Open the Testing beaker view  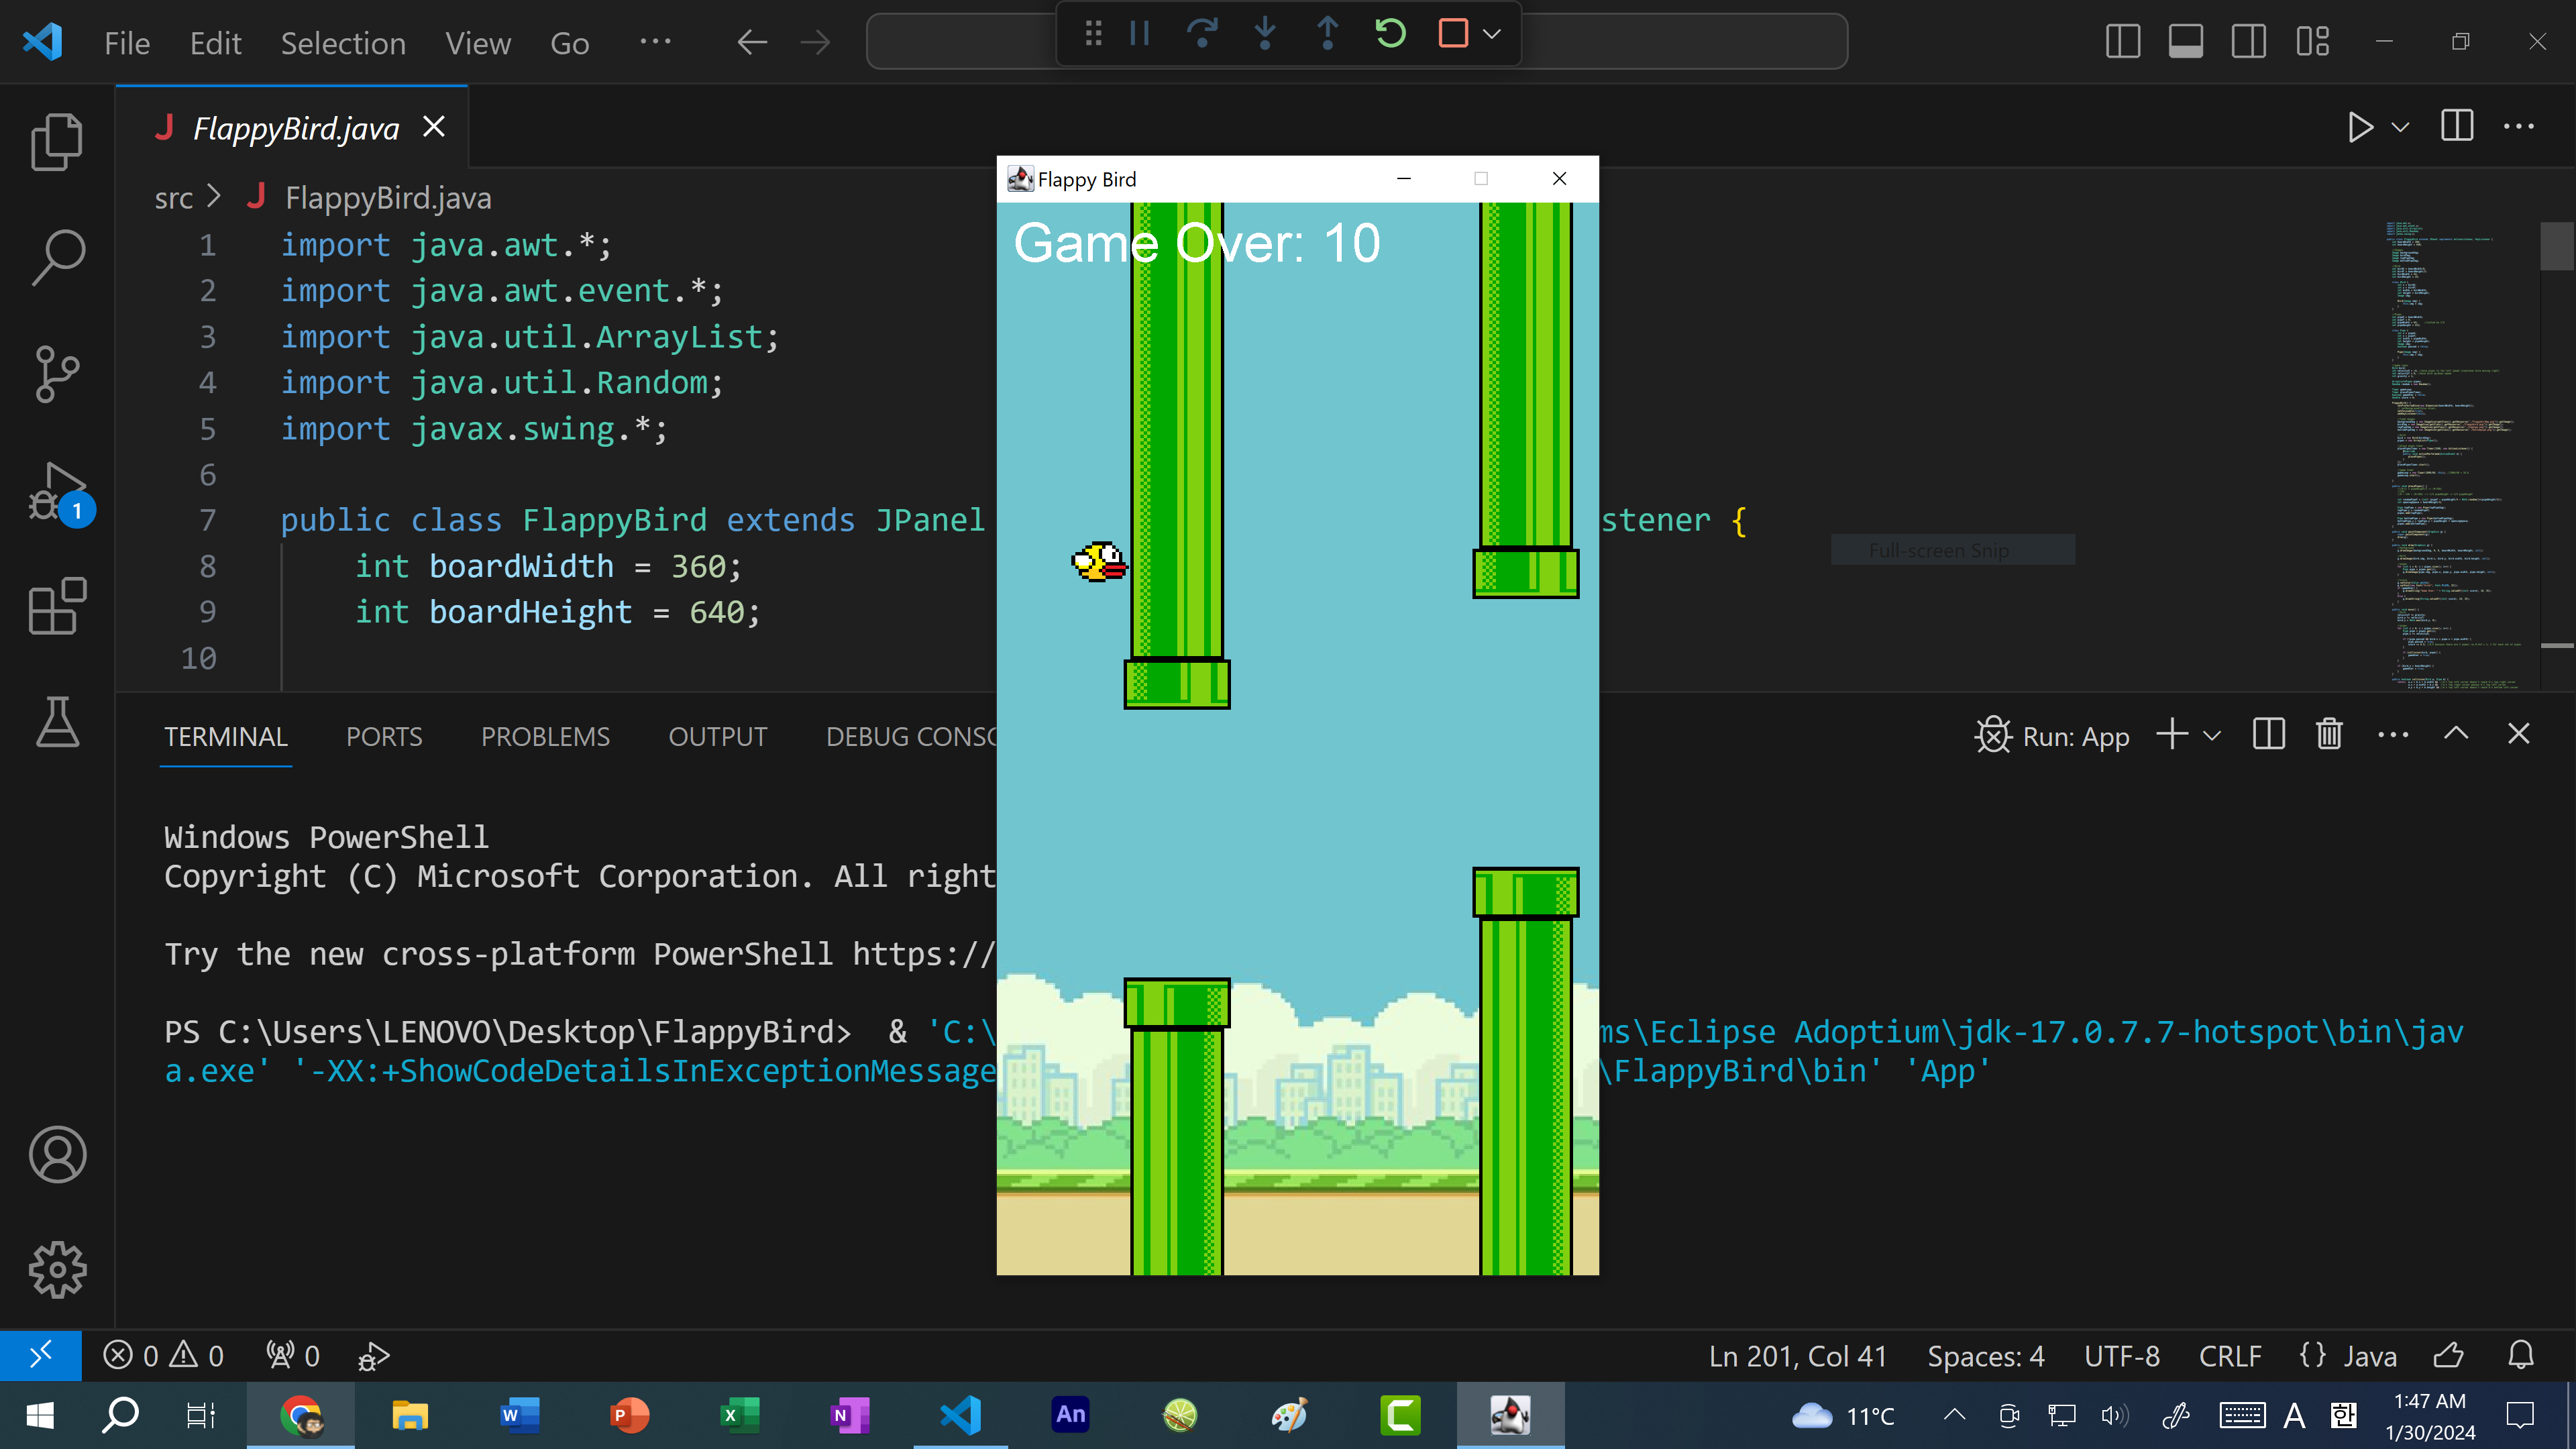(x=57, y=722)
